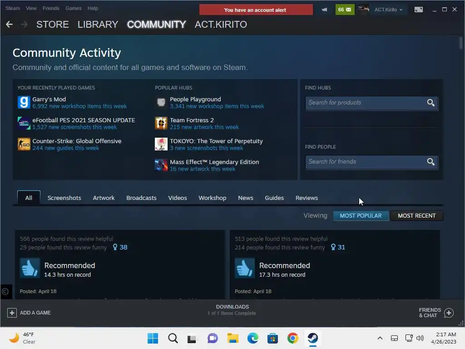Click the Search for friends field
Screen dimensions: 465x349
[x=371, y=162]
